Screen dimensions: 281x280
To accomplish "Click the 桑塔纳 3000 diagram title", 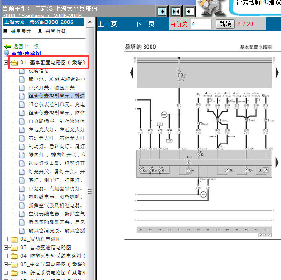I will [140, 47].
